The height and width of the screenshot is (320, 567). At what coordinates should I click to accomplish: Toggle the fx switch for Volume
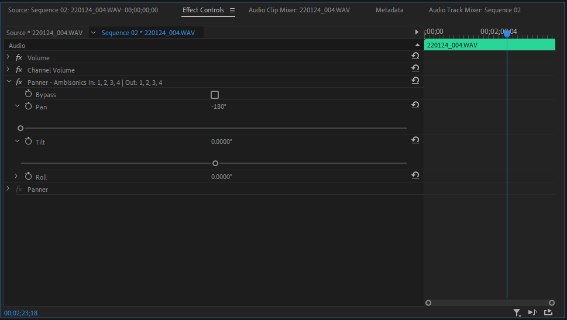click(x=19, y=58)
